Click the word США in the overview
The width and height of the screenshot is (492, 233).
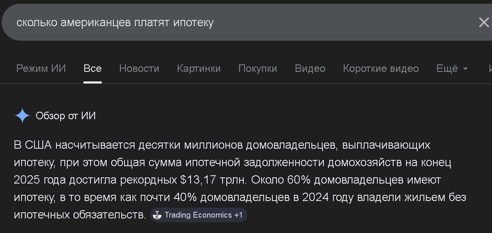click(x=38, y=145)
